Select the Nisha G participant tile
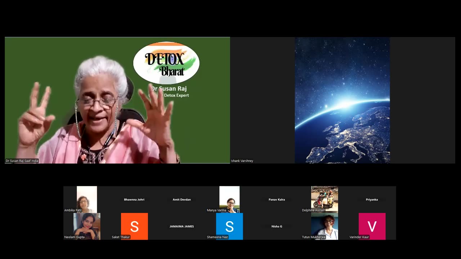Viewport: 461px width, 259px height. pos(277,226)
